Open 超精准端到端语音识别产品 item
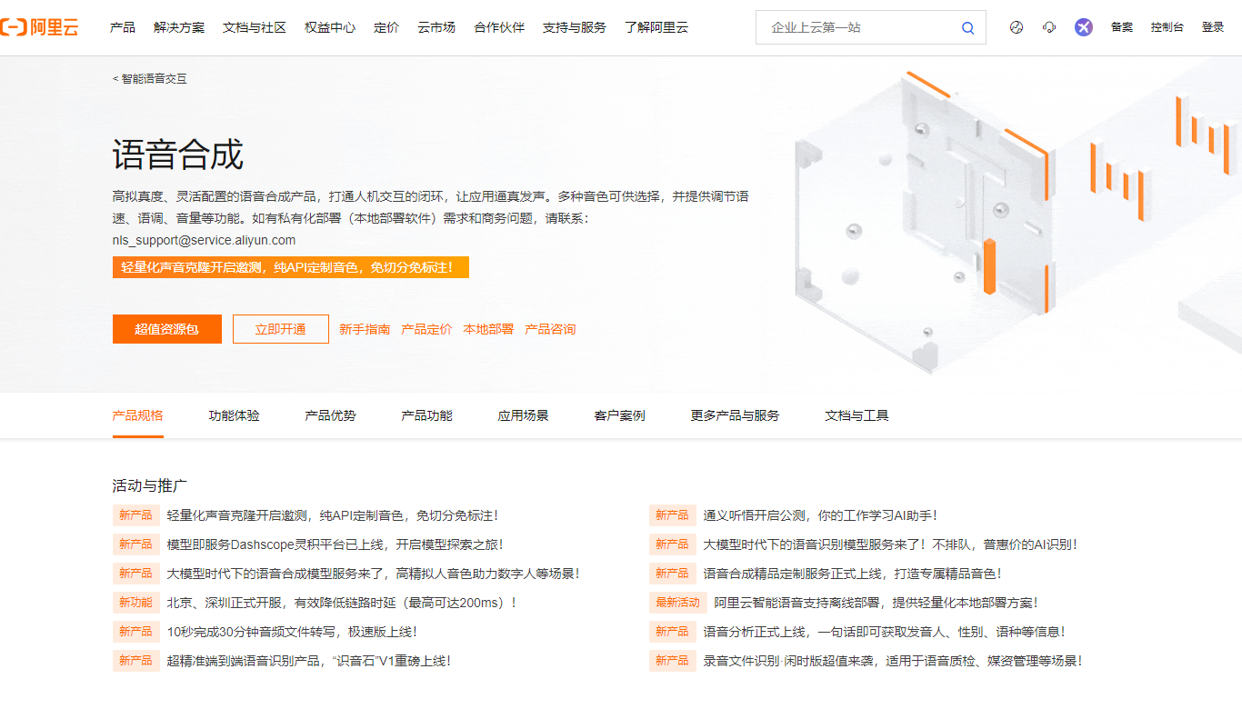Screen dimensions: 1242x709 [309, 661]
